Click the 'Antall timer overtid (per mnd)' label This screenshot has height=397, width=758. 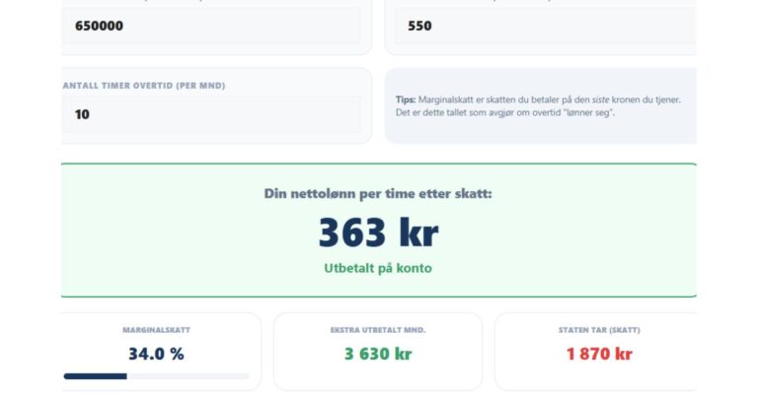click(x=143, y=86)
